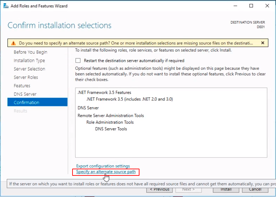Switch to the Server Roles step
The height and width of the screenshot is (197, 276).
tap(26, 77)
